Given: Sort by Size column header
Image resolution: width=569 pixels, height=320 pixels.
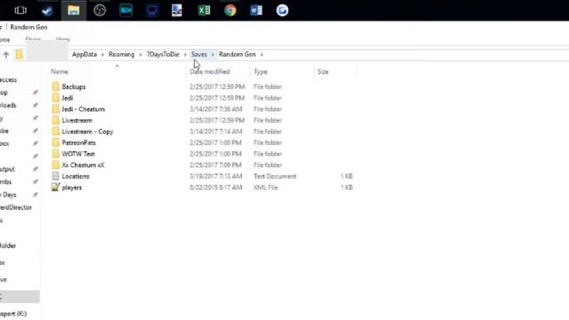Looking at the screenshot, I should [323, 72].
